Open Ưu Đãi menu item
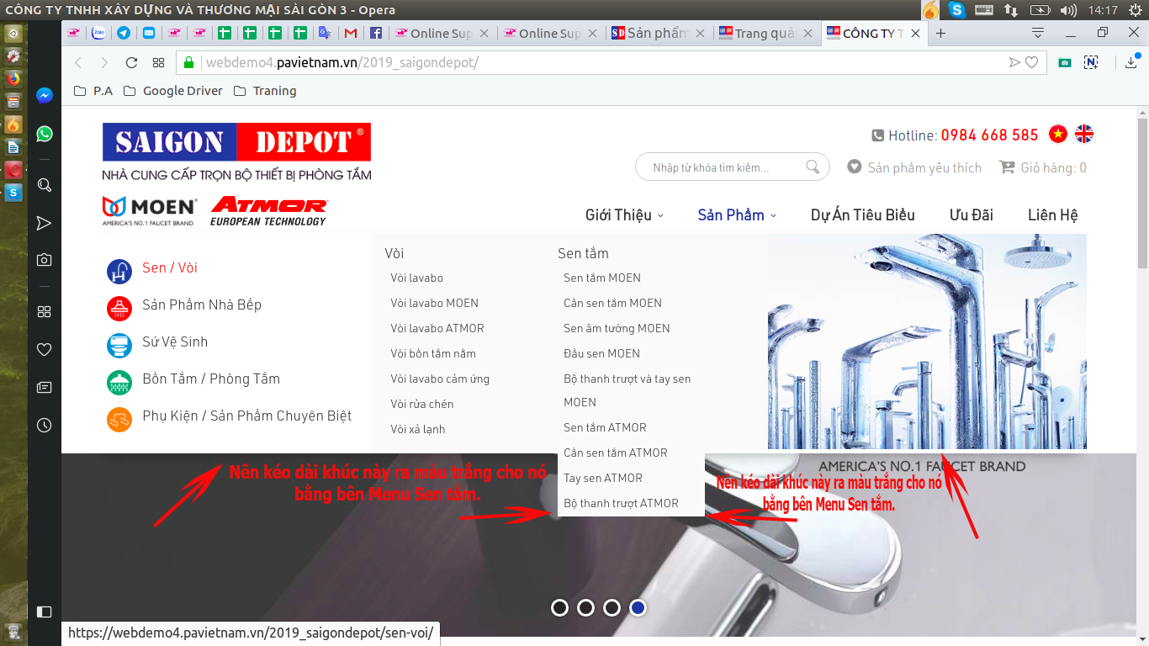The height and width of the screenshot is (646, 1149). coord(972,214)
